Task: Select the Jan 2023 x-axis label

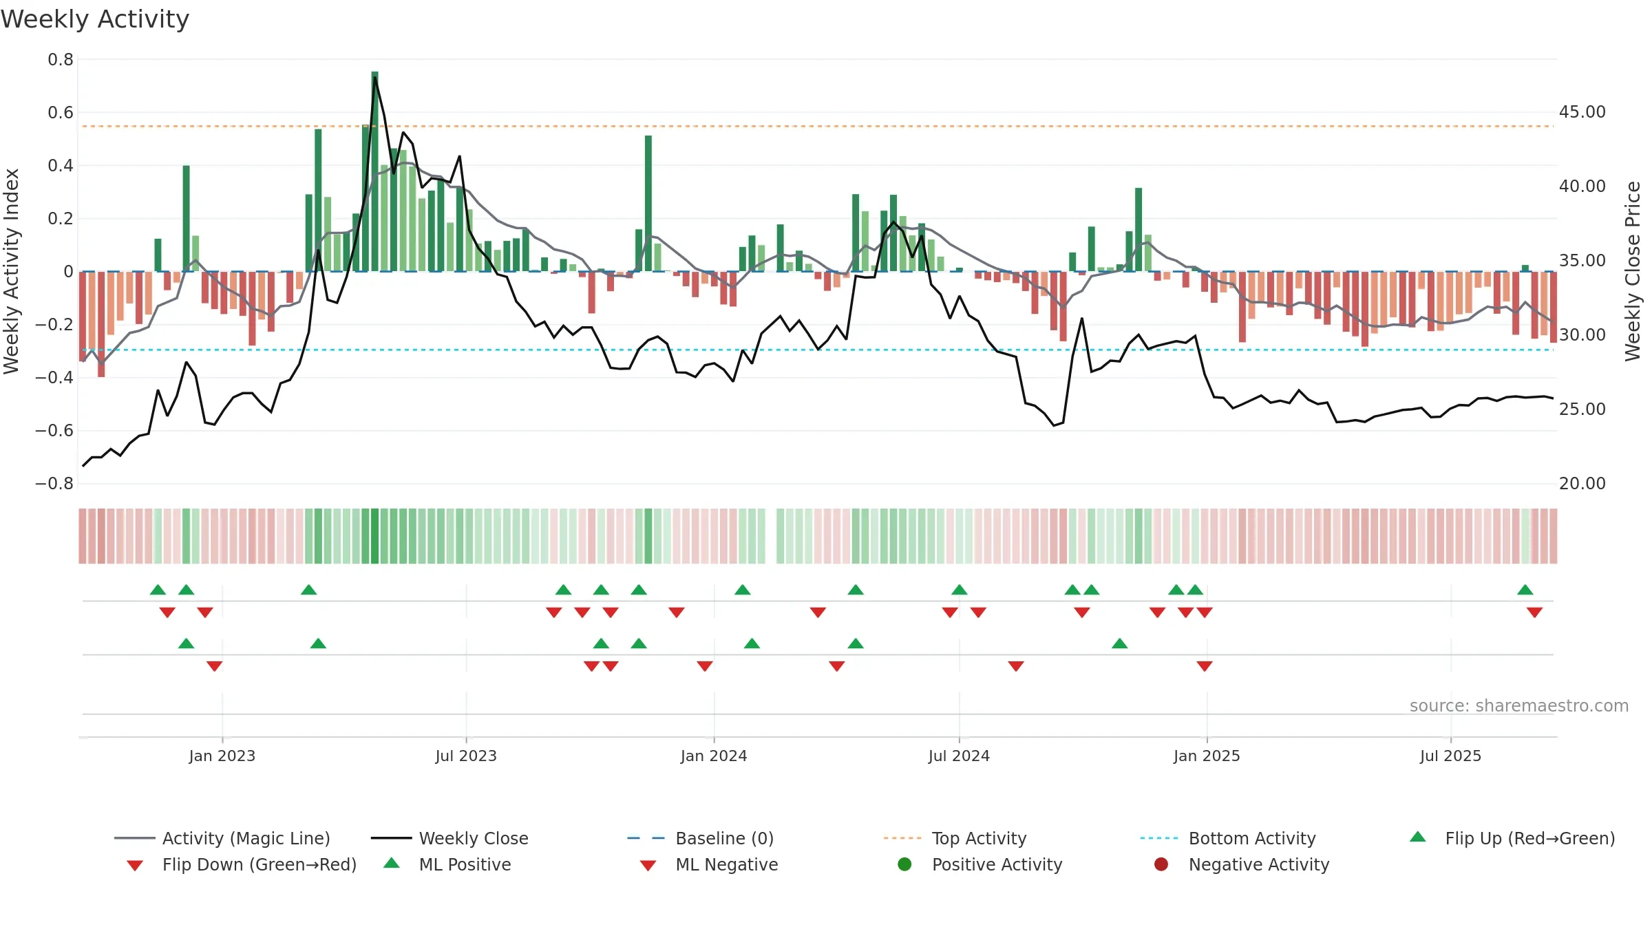Action: click(222, 756)
